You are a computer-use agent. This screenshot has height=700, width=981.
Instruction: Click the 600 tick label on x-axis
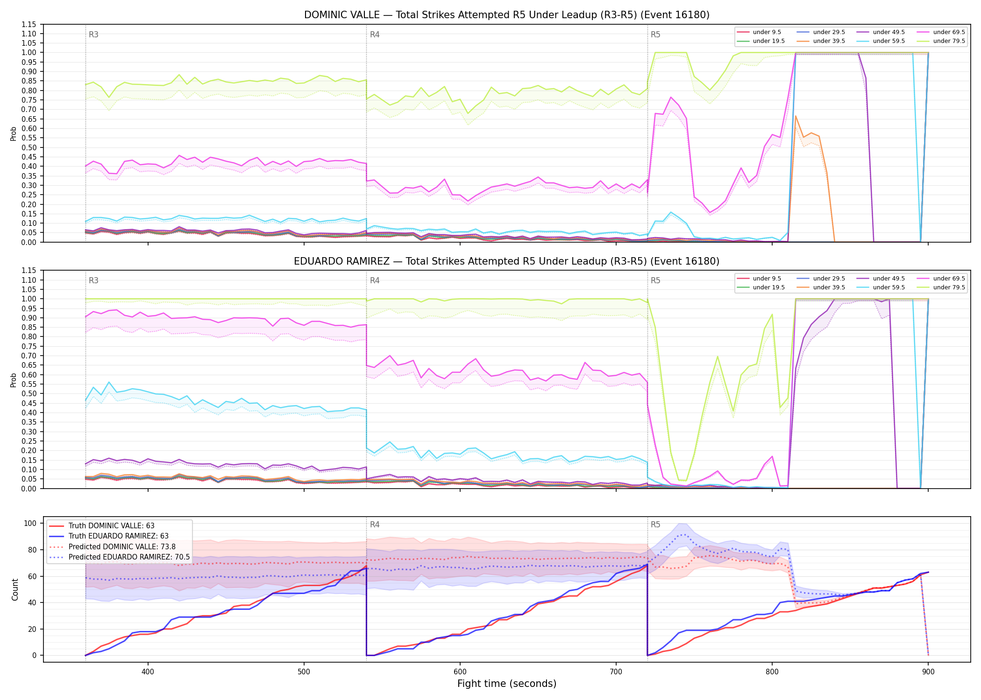(460, 672)
